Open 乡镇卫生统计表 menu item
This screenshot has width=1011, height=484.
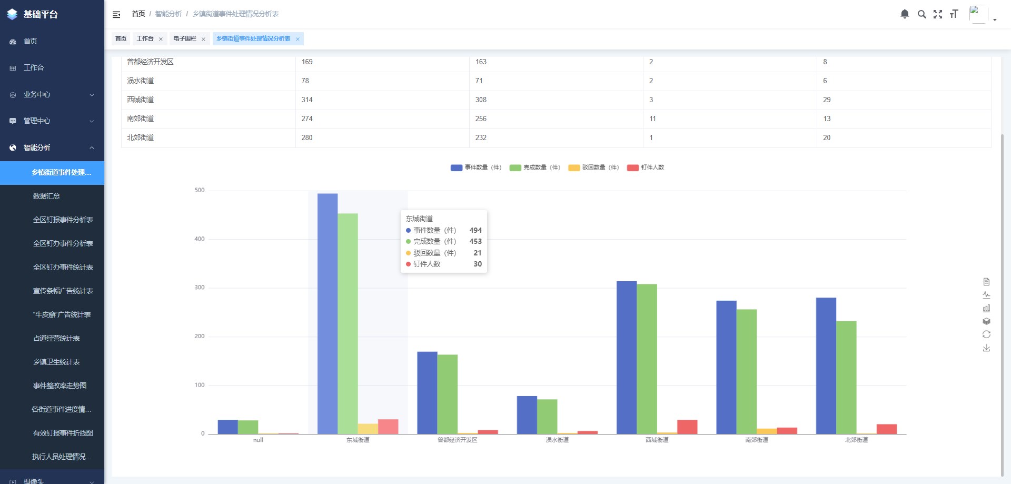point(52,362)
